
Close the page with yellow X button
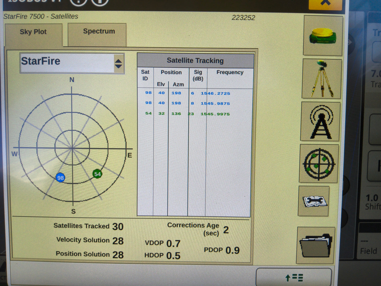[326, 4]
